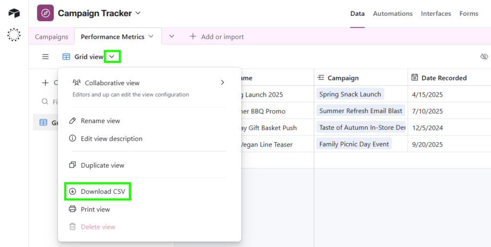Click the loading spinner icon in left sidebar
This screenshot has height=247, width=491.
click(x=14, y=35)
